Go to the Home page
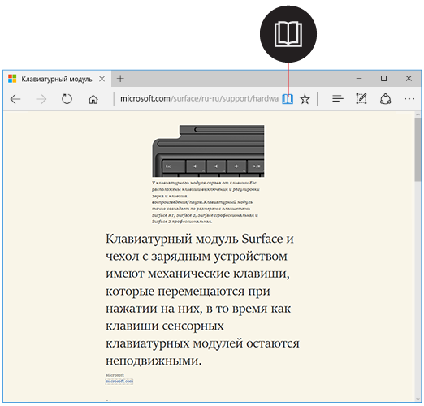The width and height of the screenshot is (424, 406). point(93,99)
